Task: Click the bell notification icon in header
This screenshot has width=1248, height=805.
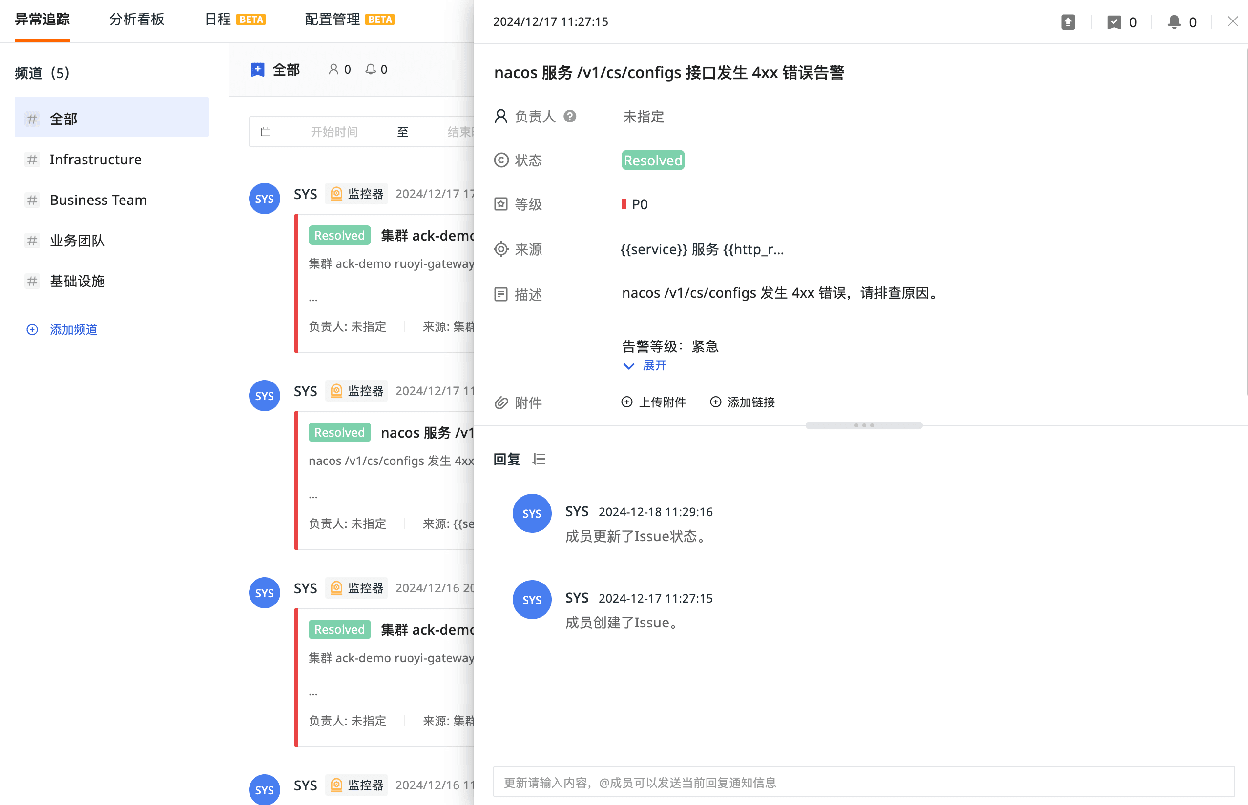Action: point(1174,22)
